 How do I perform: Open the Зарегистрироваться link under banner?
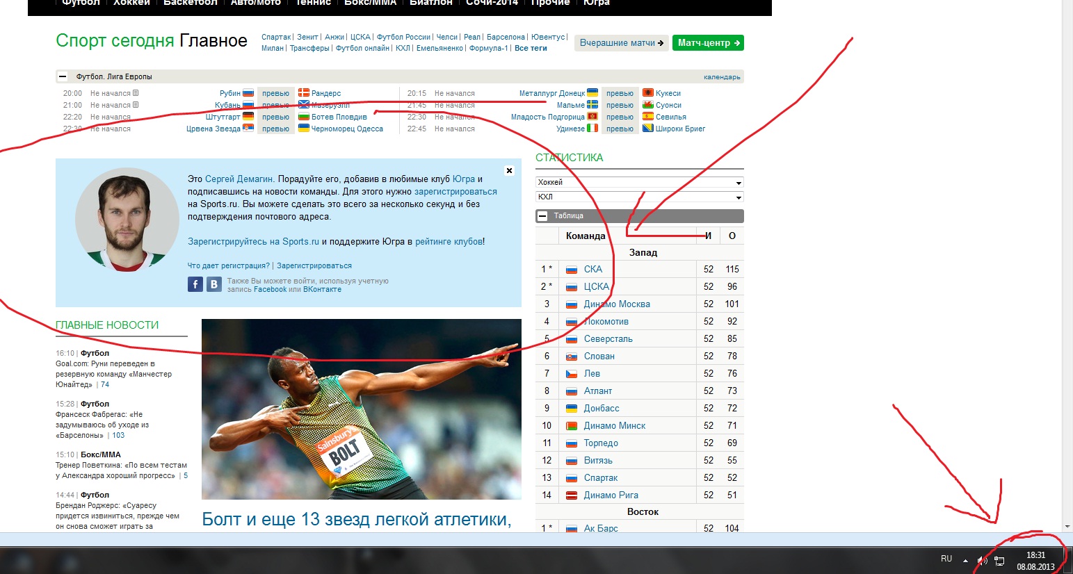314,265
